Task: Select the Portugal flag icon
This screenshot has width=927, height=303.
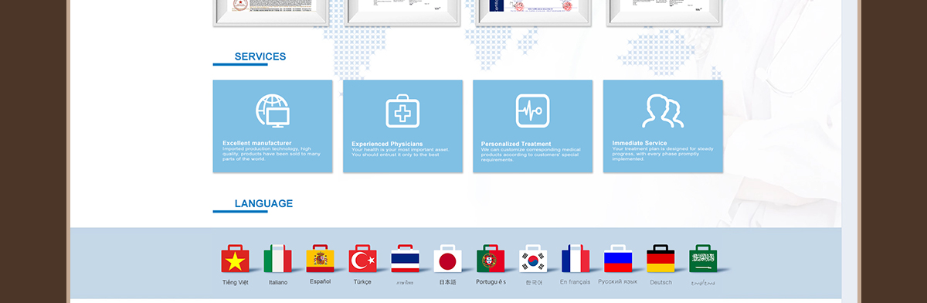Action: (491, 259)
